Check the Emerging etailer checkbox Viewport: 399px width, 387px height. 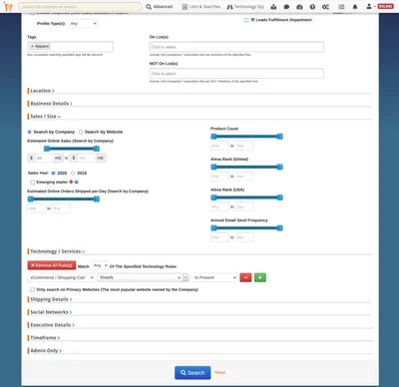(32, 183)
